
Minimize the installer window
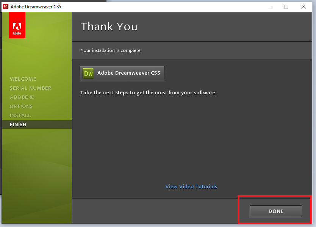click(269, 6)
